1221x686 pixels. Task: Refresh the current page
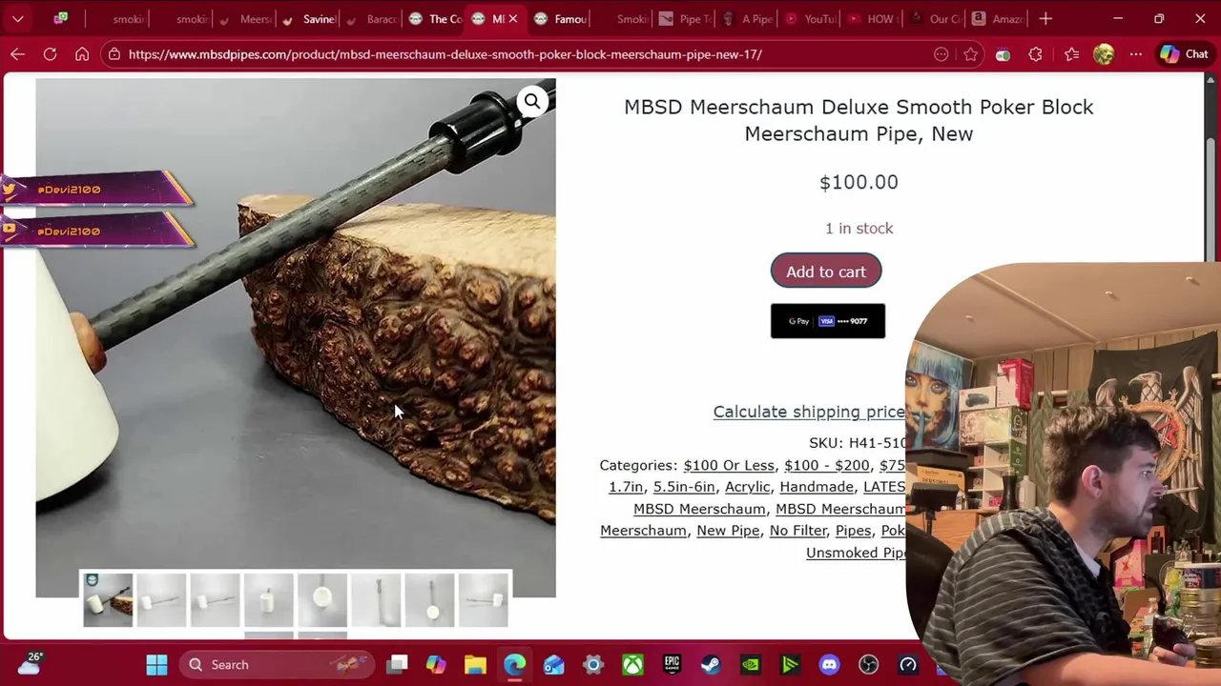click(50, 54)
